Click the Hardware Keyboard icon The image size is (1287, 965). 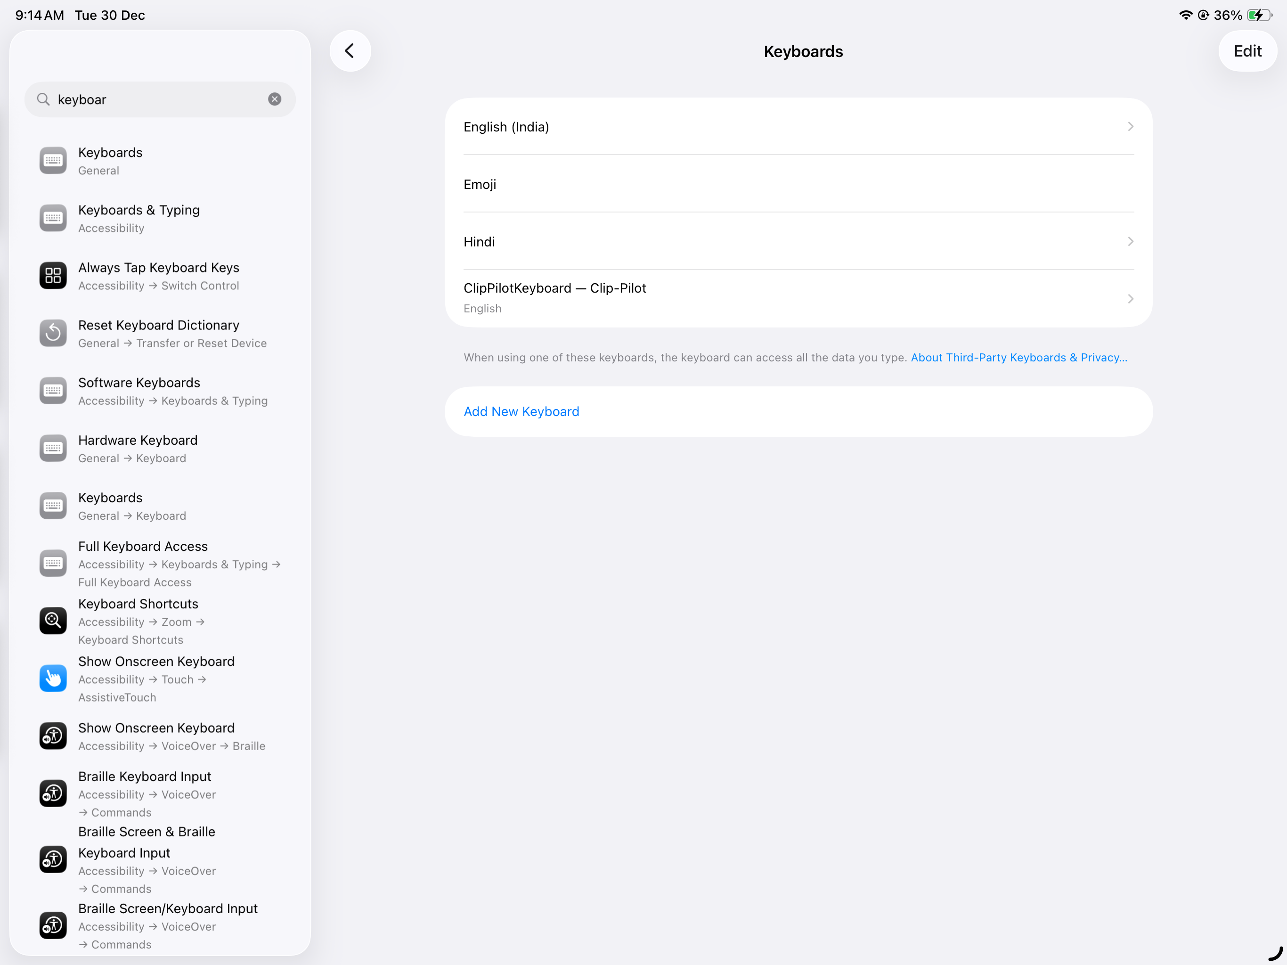click(x=53, y=449)
